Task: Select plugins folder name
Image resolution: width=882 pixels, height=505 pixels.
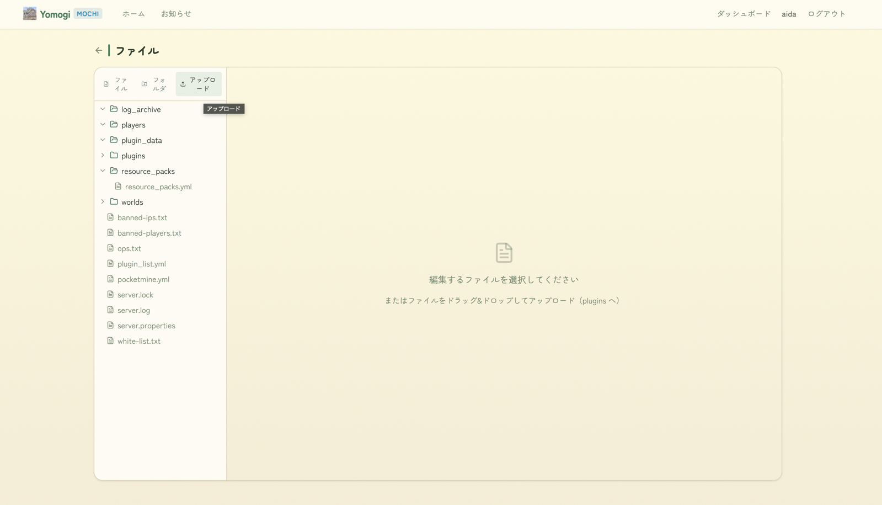Action: coord(133,156)
